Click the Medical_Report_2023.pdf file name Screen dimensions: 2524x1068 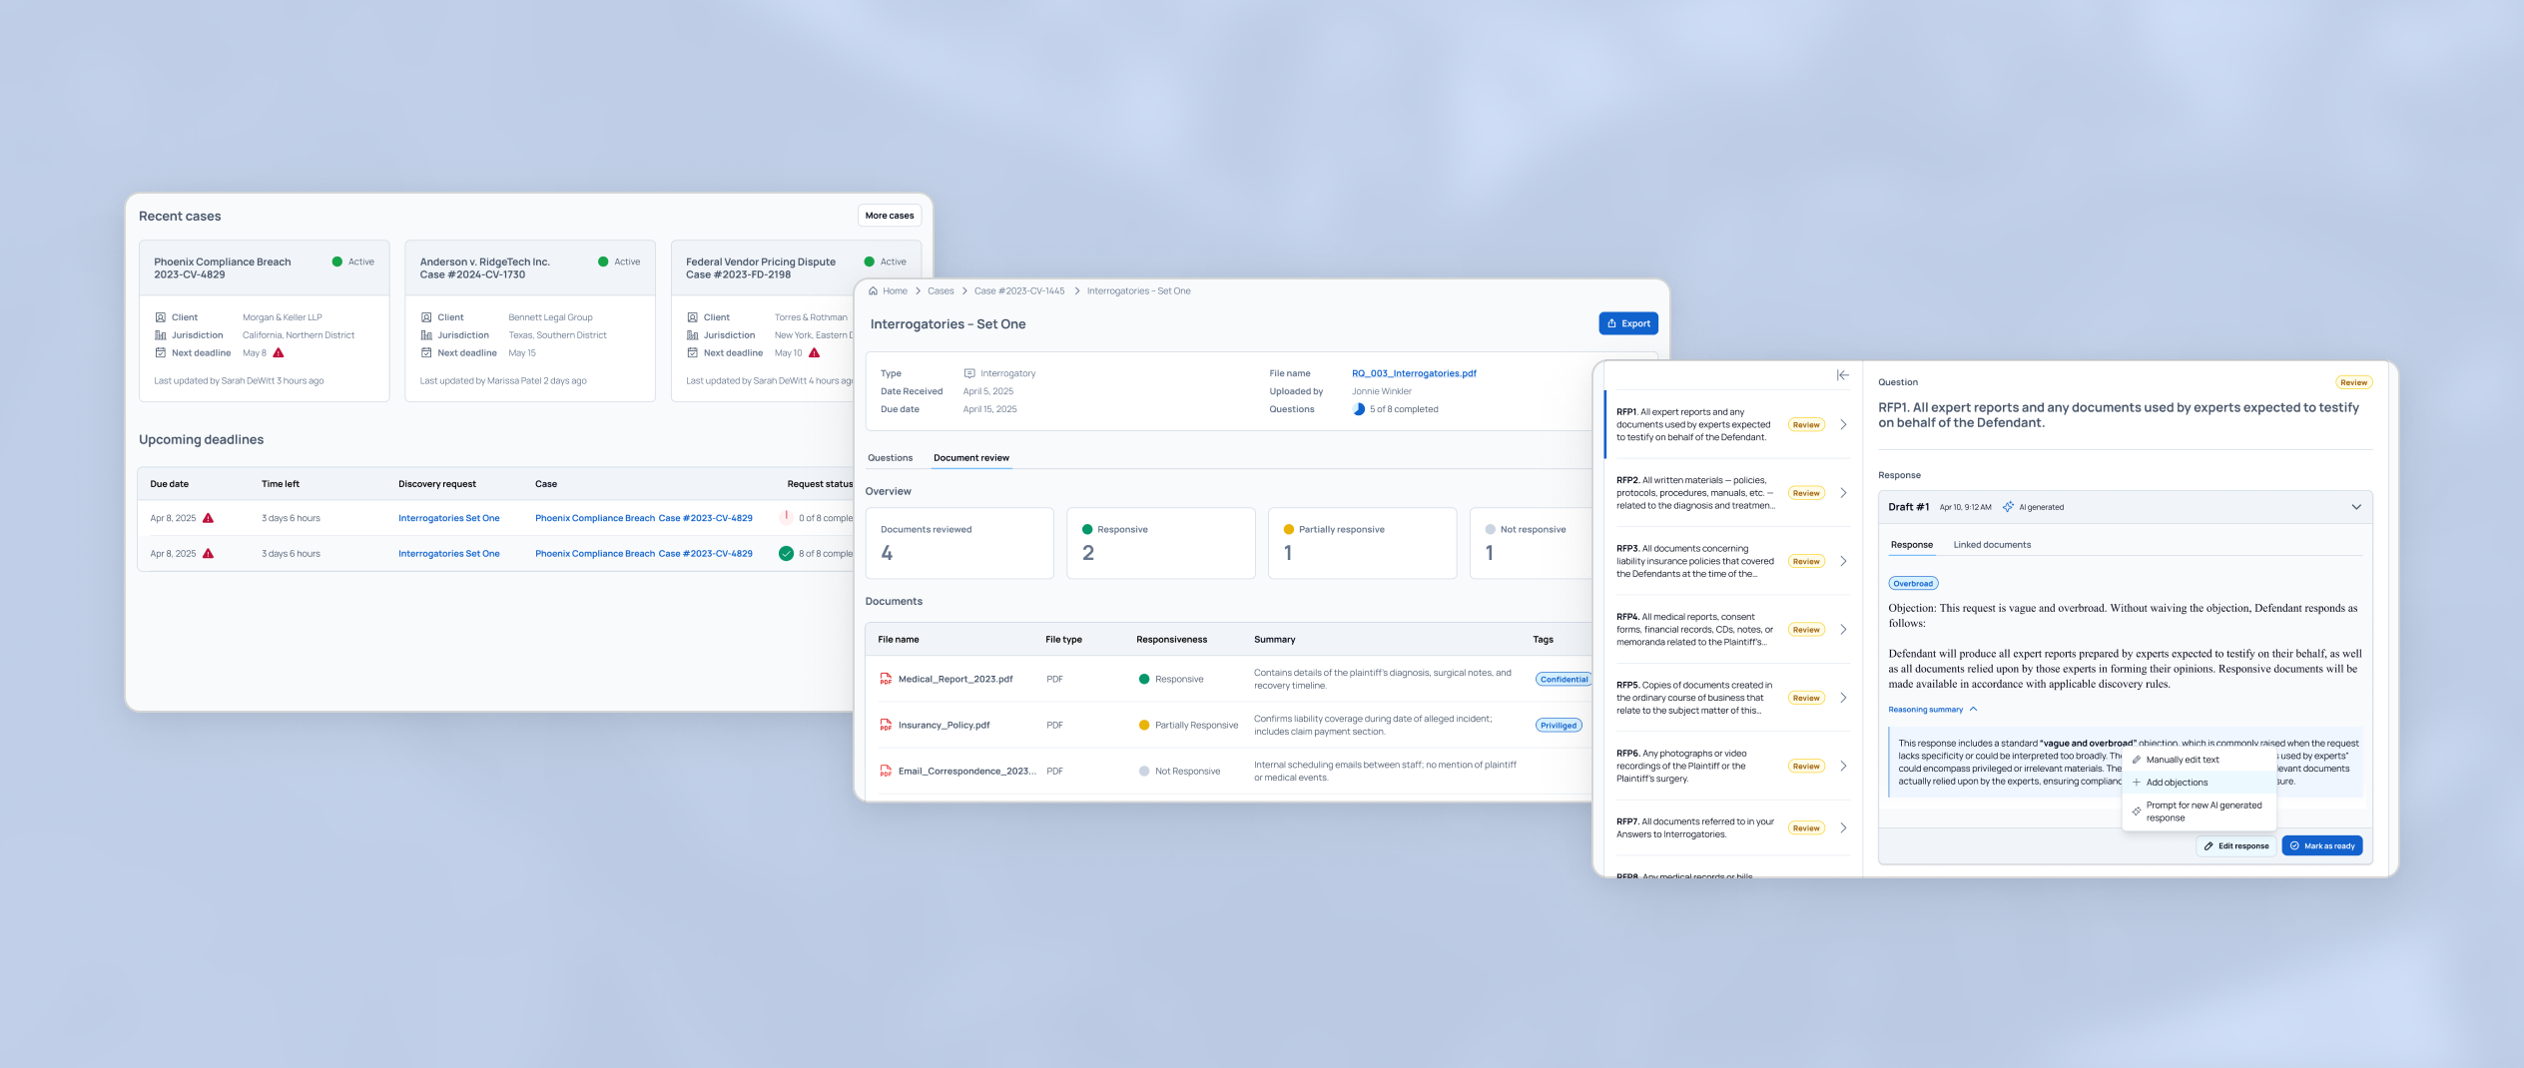pos(955,679)
